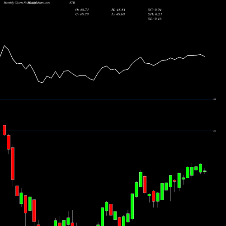
Task: Select the OL: 0.16 reading
Action: coord(155,19)
